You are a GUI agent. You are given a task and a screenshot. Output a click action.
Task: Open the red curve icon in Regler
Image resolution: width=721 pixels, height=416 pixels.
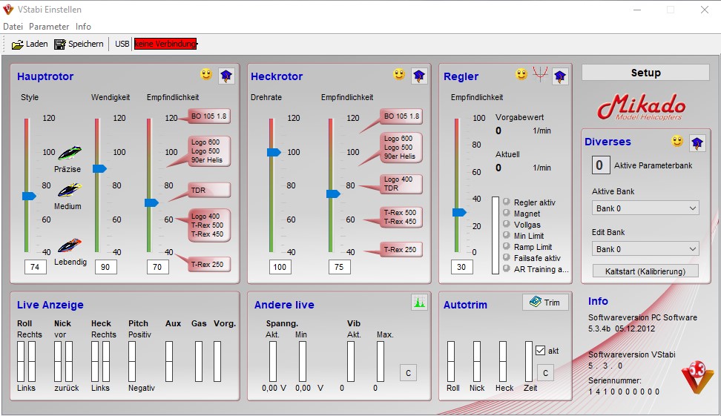(x=540, y=75)
